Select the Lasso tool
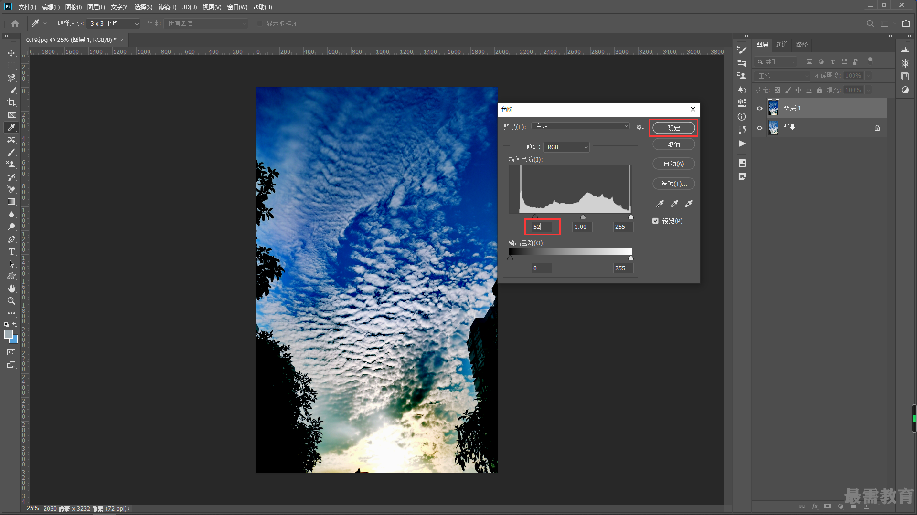Viewport: 917px width, 515px height. 11,78
